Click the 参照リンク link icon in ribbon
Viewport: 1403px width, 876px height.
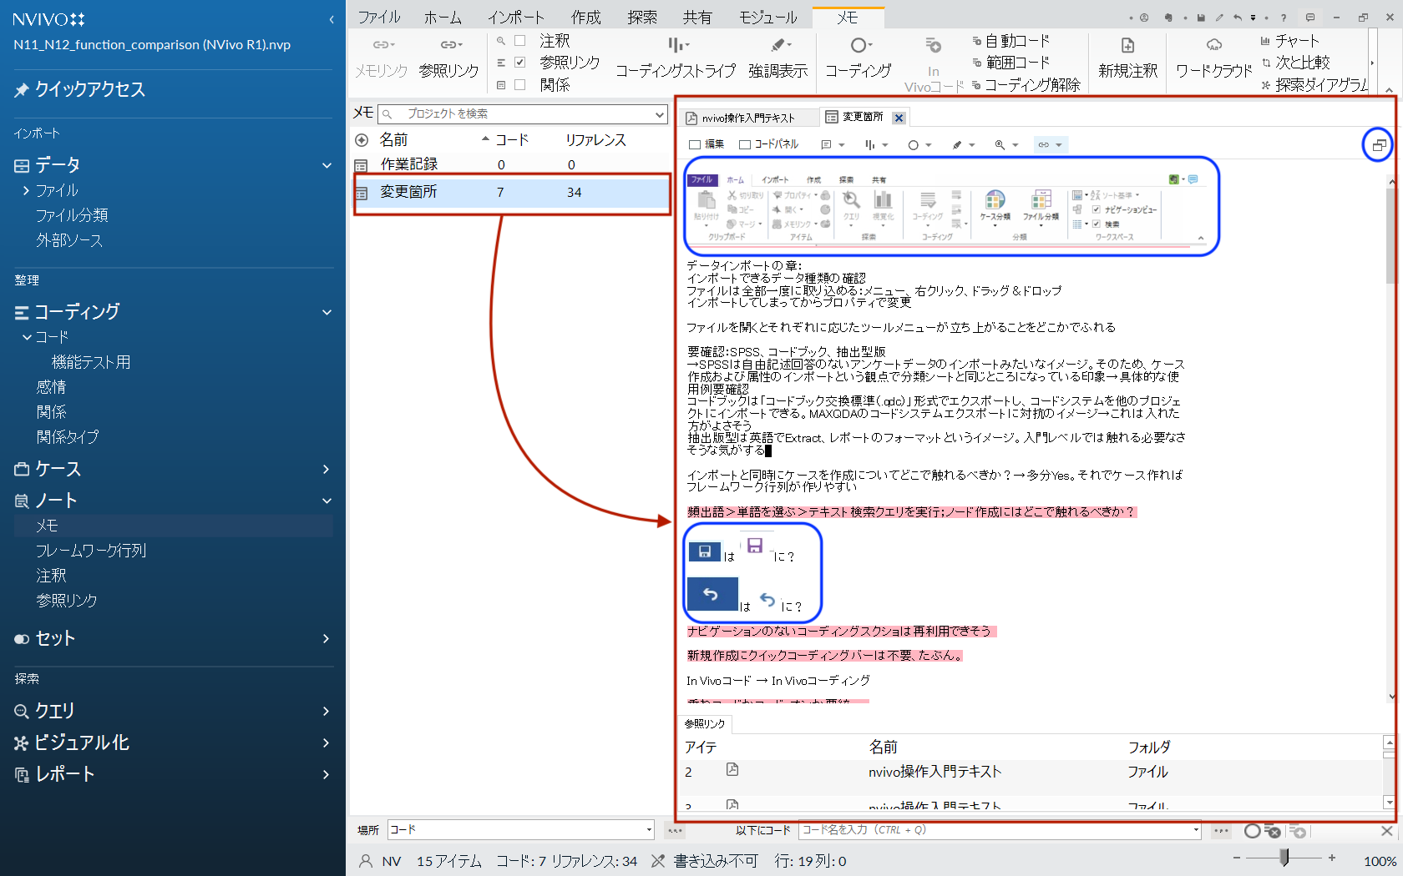point(449,46)
